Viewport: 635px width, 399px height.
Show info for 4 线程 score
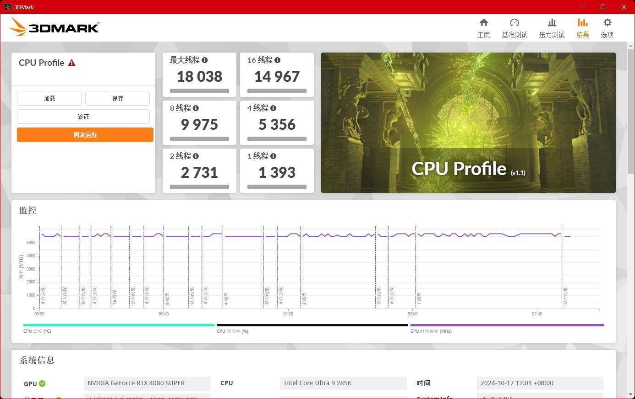(x=273, y=108)
